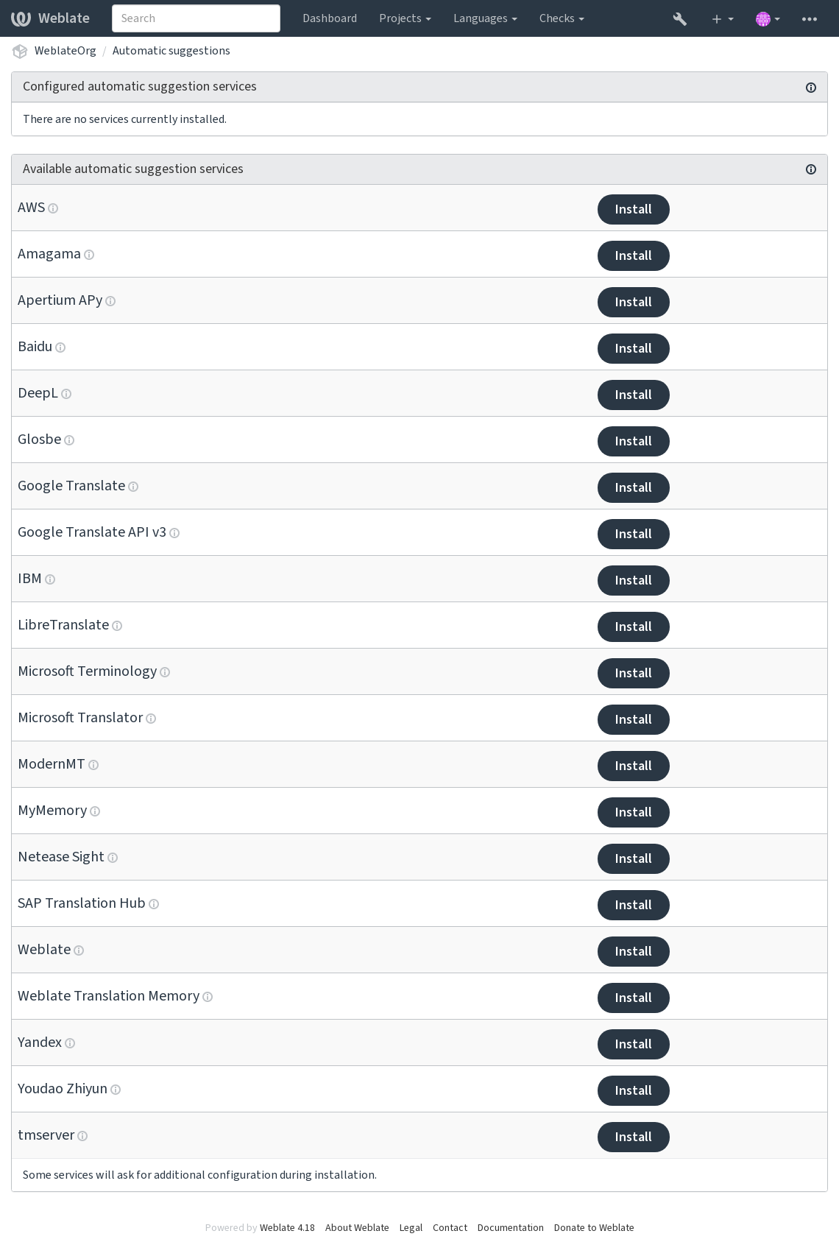Install the Yandex service

point(633,1044)
